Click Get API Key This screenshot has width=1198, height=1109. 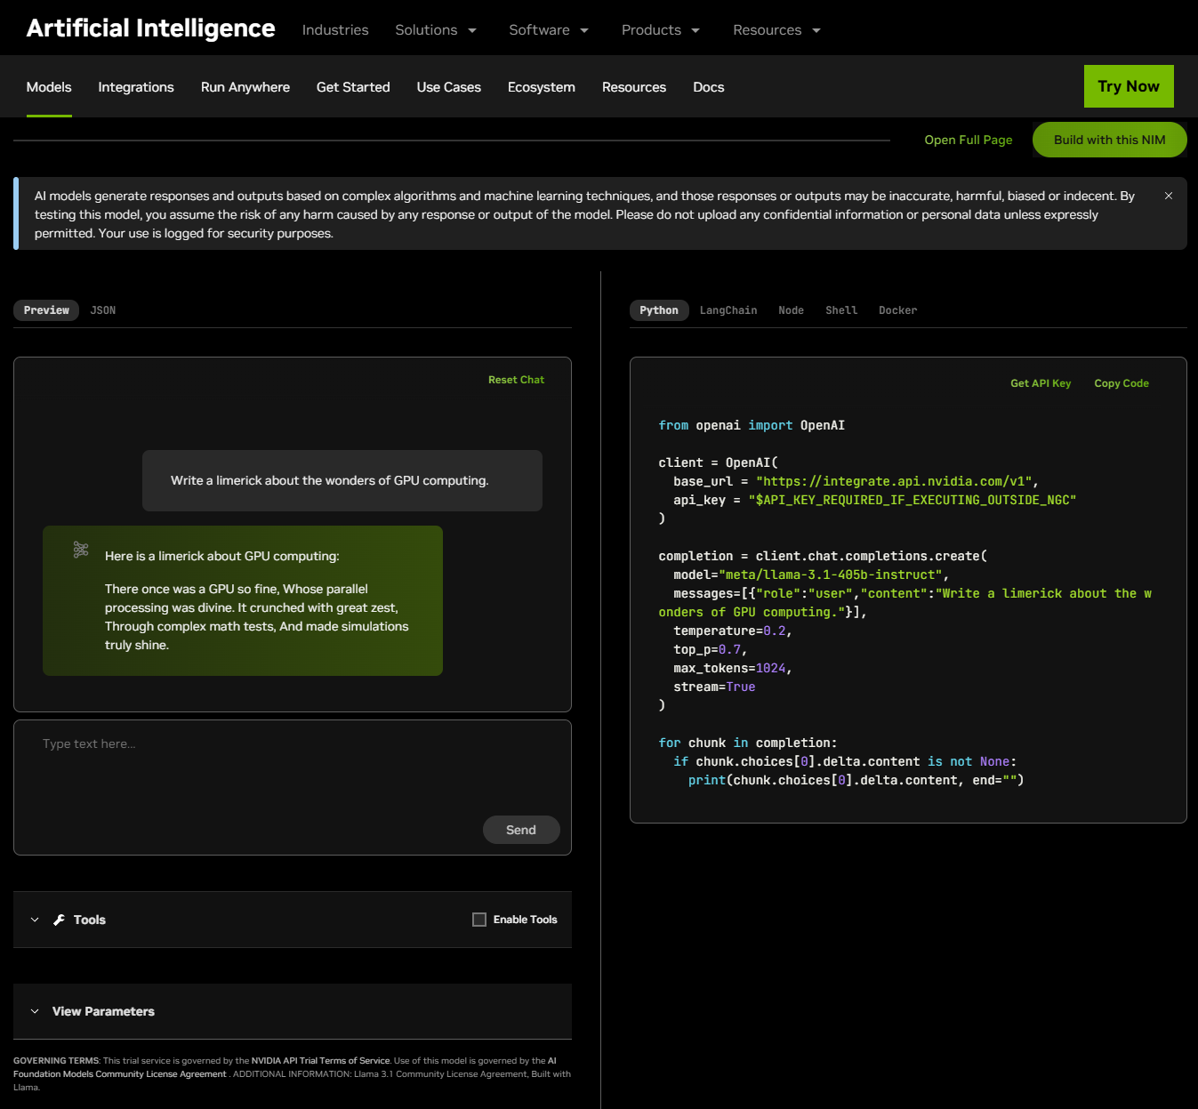pyautogui.click(x=1040, y=382)
